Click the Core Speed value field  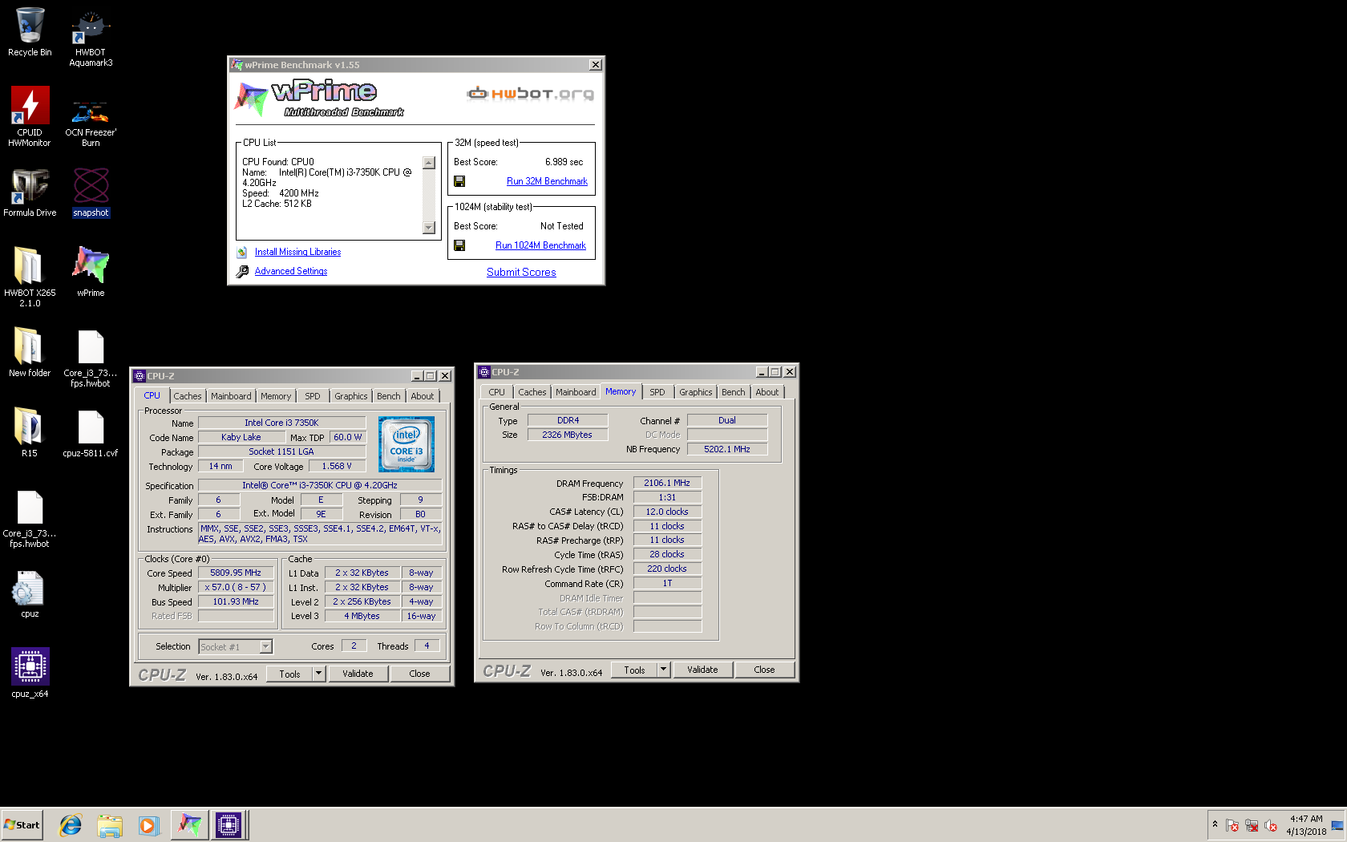click(236, 573)
